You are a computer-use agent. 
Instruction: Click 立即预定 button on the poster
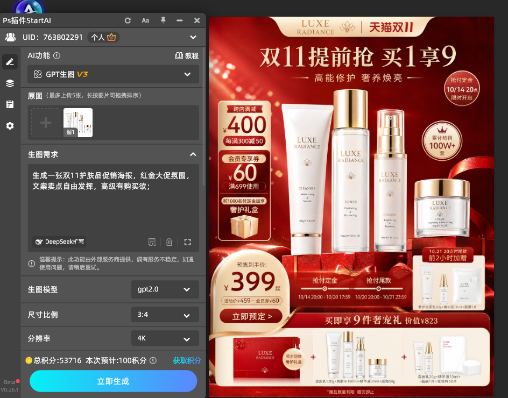point(251,316)
